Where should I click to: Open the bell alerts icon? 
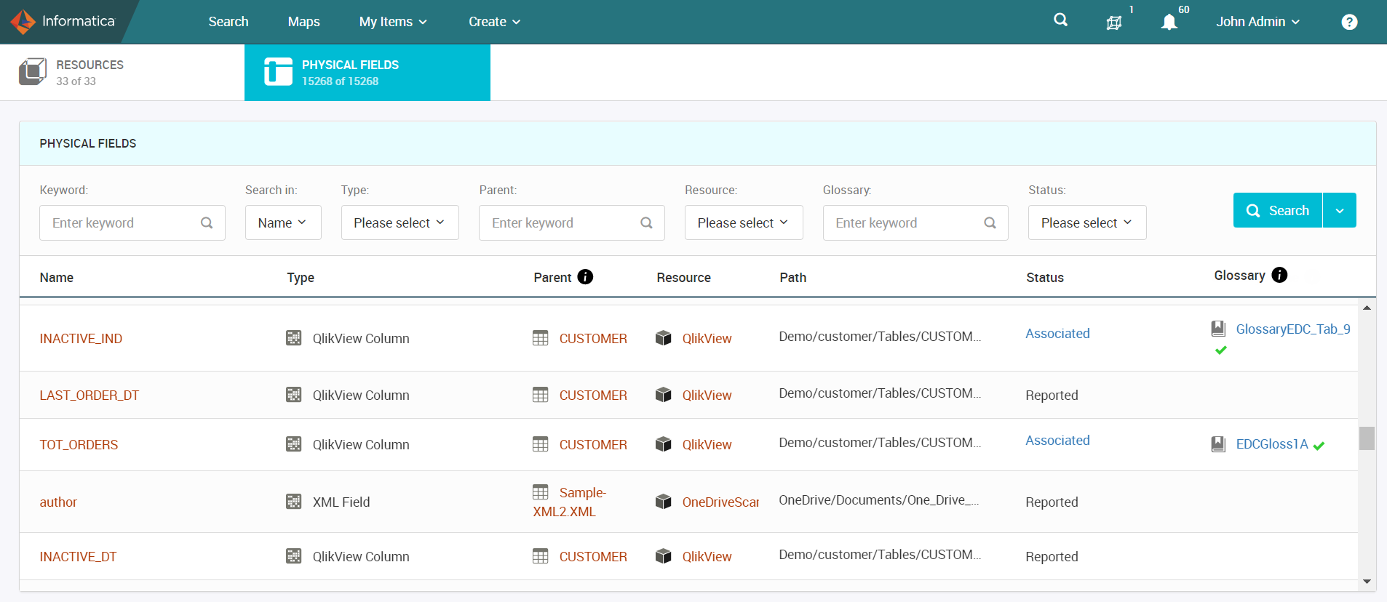pyautogui.click(x=1169, y=23)
